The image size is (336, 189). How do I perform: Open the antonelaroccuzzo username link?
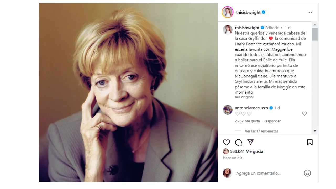251,108
